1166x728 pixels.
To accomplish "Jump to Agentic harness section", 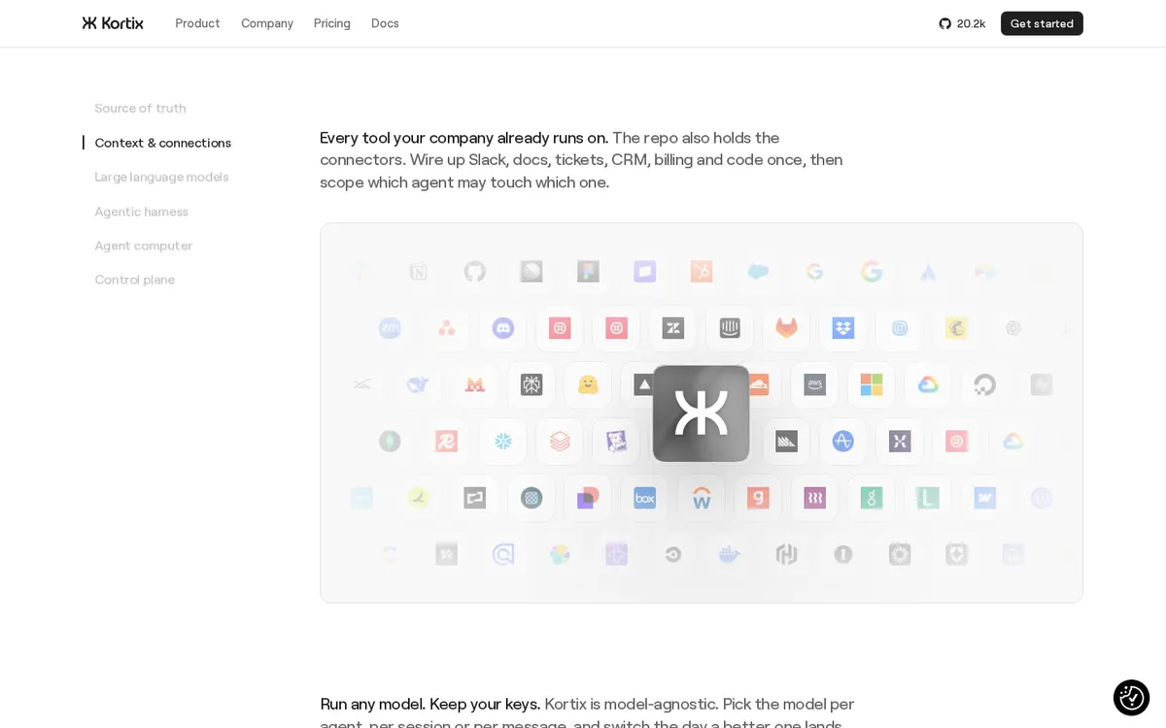I will pyautogui.click(x=141, y=212).
